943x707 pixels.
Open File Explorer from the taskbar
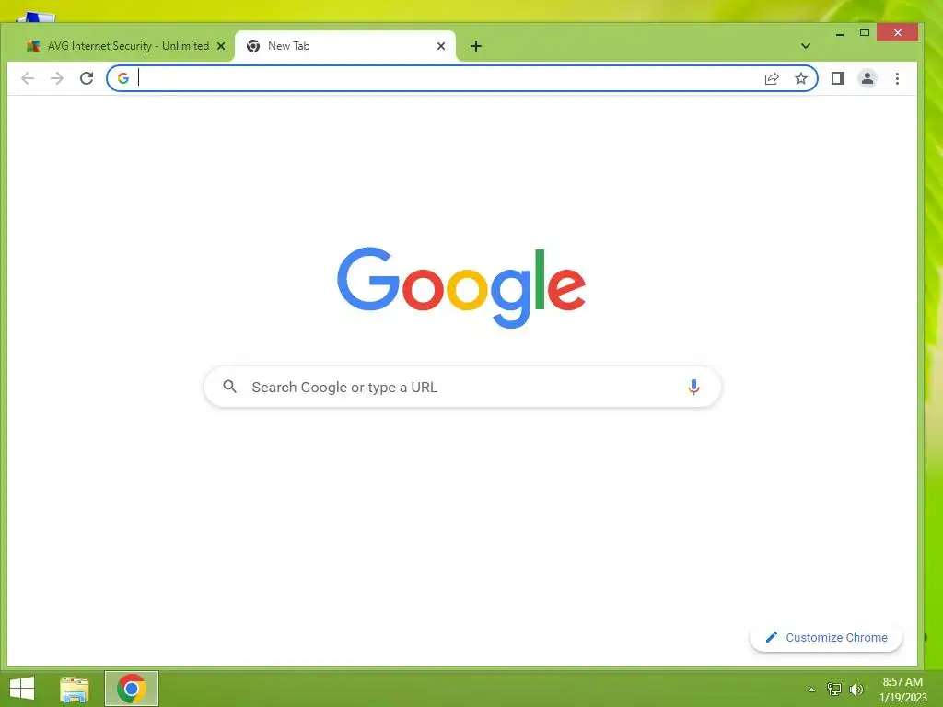tap(75, 689)
